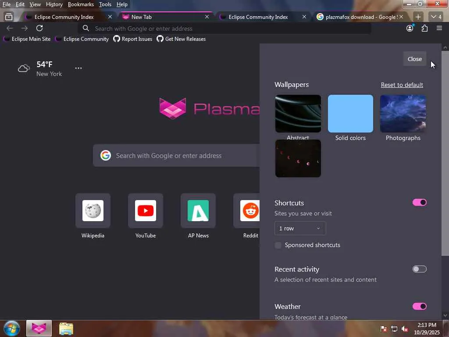Open a new tab with plus button
The height and width of the screenshot is (337, 449).
tap(418, 17)
